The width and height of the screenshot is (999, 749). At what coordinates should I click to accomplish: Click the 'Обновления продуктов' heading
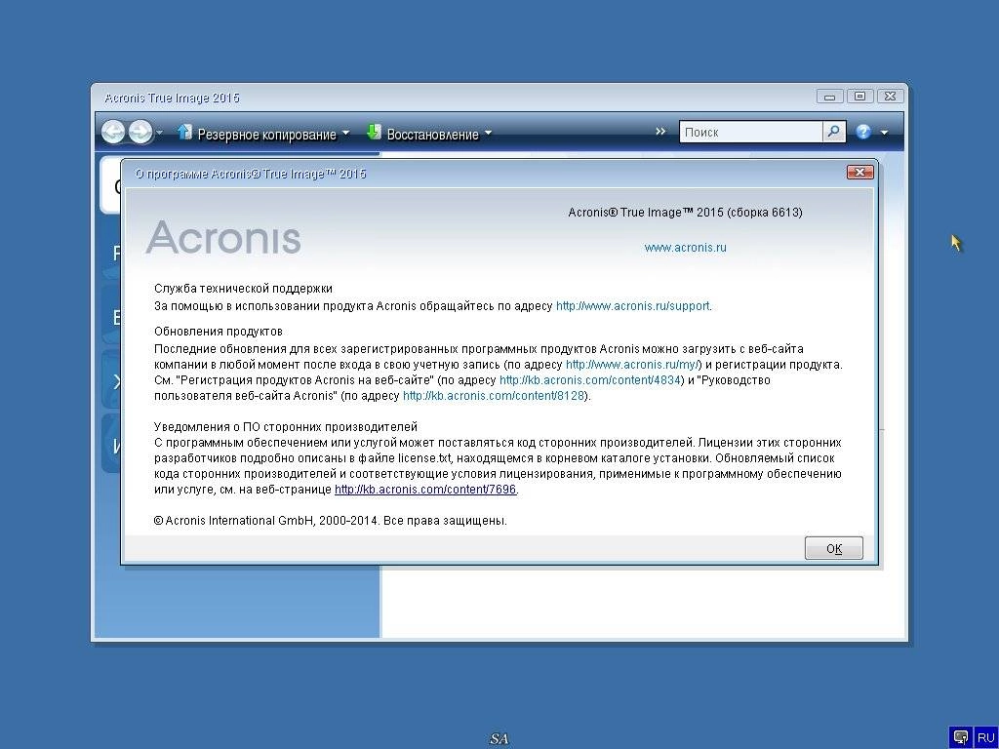pos(218,332)
